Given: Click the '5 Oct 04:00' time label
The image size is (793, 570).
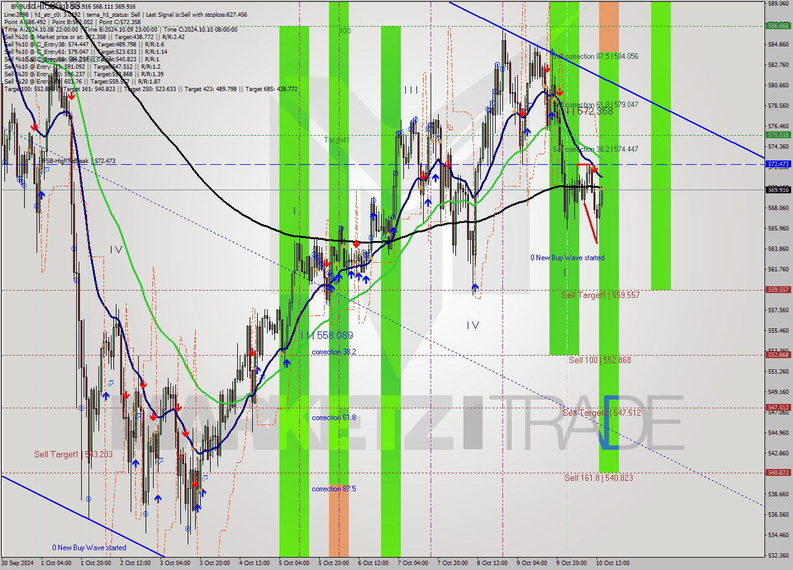Looking at the screenshot, I should click(x=294, y=563).
